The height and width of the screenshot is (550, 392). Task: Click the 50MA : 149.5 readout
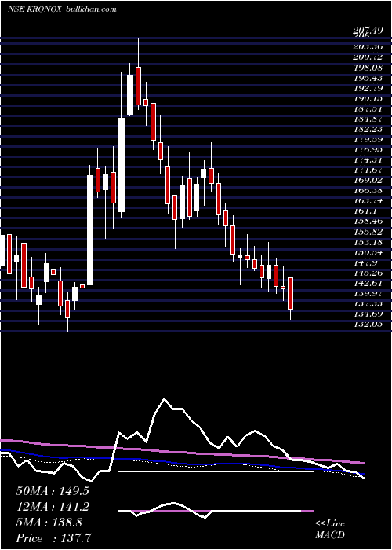tap(53, 491)
